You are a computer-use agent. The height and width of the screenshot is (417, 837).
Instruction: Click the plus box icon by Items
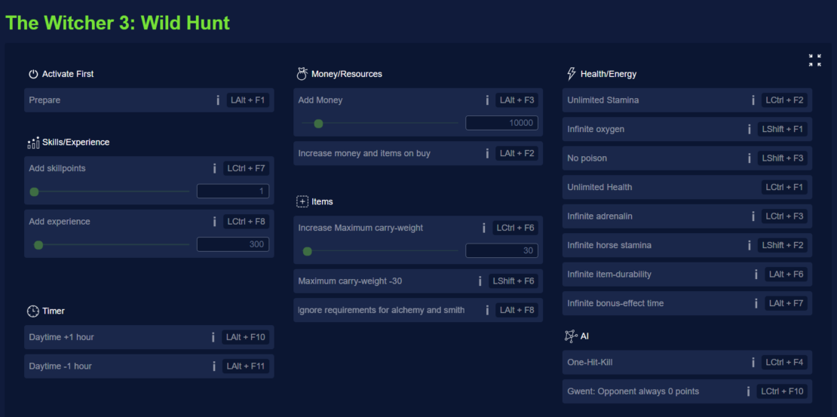click(302, 202)
